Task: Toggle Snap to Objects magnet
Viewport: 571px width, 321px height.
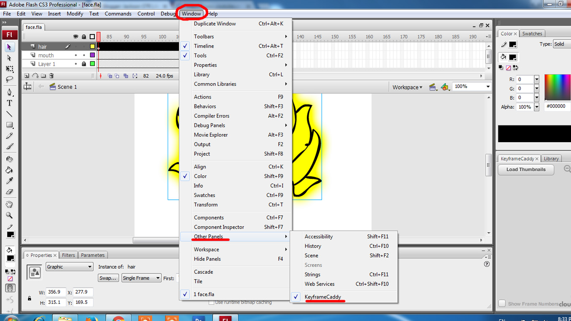Action: pos(10,288)
